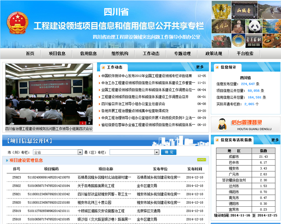Open project 银沙街(交大路至银沙巷)路面黑
Screen dimensions: 281x224
[x=104, y=219]
